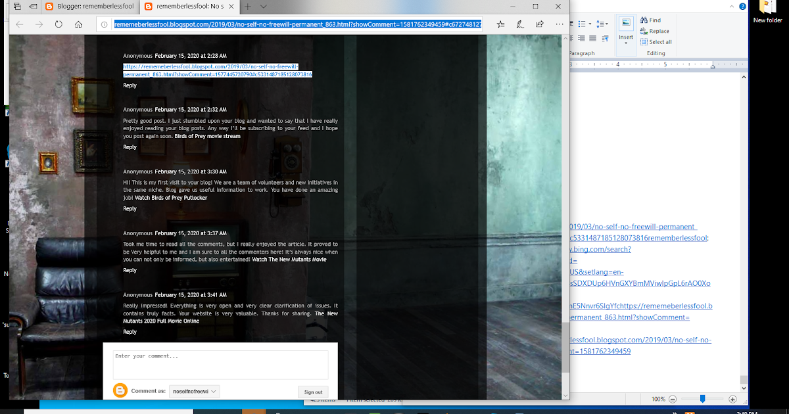Expand tab previews chevron
Screen dimensions: 789x414
[x=264, y=7]
